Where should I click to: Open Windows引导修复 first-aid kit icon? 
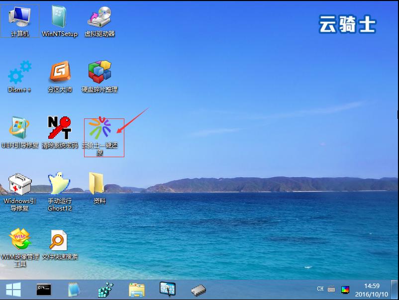click(x=20, y=185)
